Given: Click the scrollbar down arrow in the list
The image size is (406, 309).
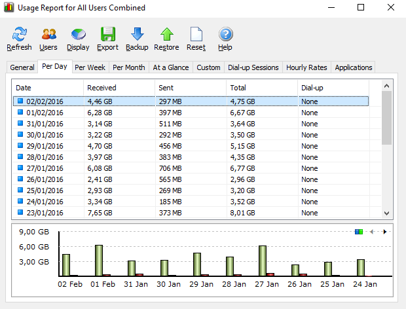Looking at the screenshot, I should pyautogui.click(x=386, y=213).
